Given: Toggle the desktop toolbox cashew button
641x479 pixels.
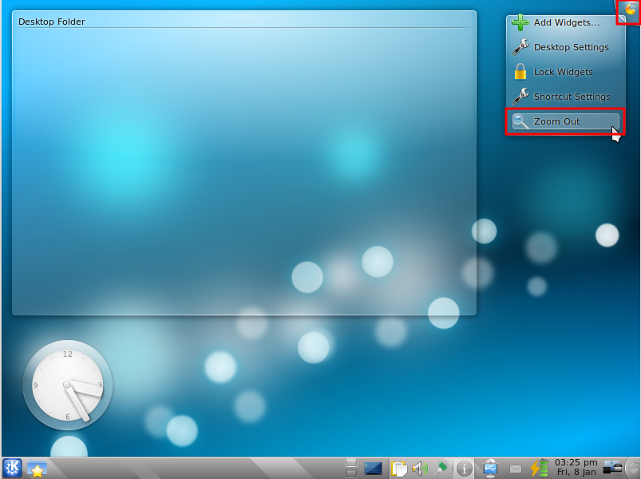Looking at the screenshot, I should (630, 10).
